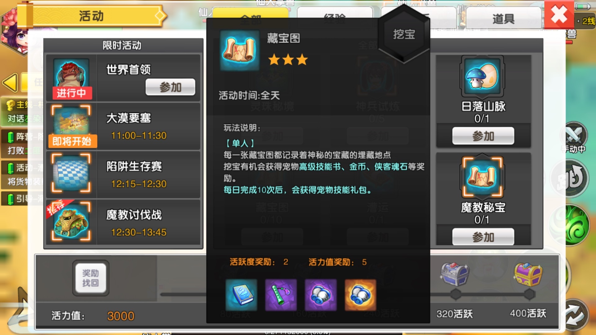Click the blue skill book reward icon
596x335 pixels.
tap(242, 295)
